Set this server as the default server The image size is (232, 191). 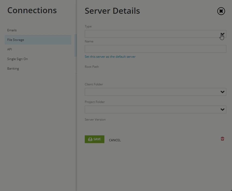110,57
